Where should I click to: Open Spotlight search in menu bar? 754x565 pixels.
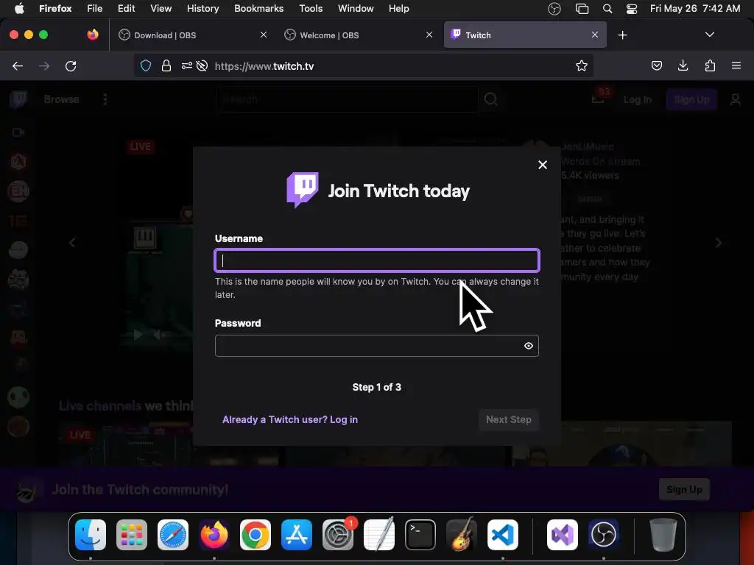(x=607, y=9)
